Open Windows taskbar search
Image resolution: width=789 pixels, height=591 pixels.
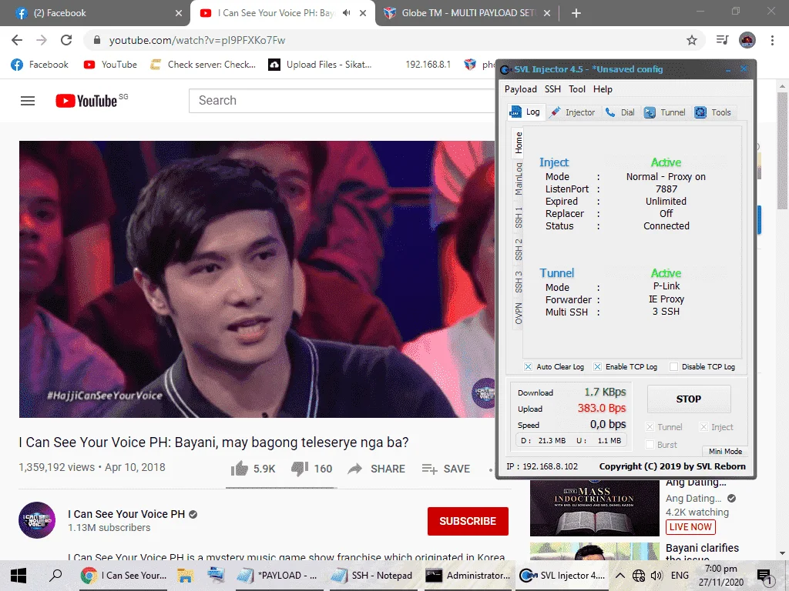click(x=55, y=576)
